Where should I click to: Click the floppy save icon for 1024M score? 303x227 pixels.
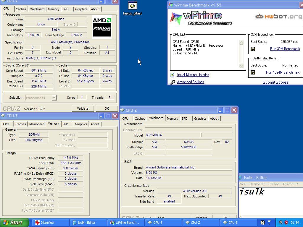pyautogui.click(x=253, y=72)
